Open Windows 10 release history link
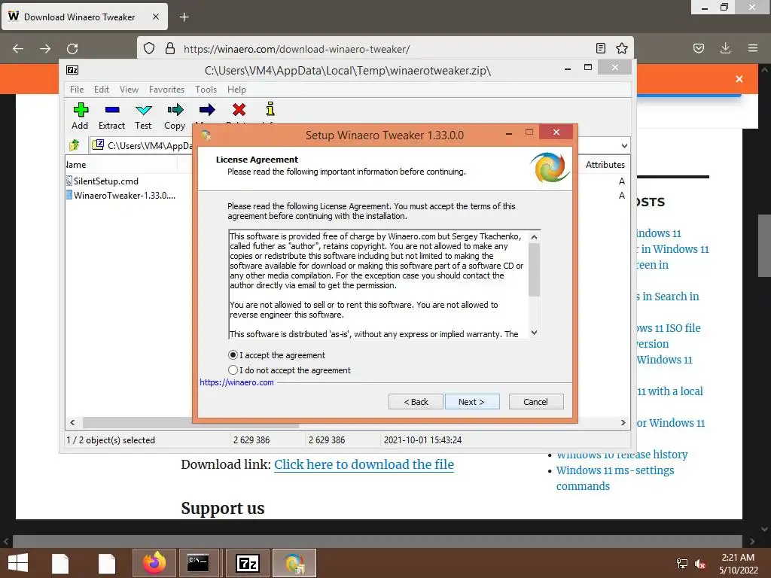 [622, 455]
